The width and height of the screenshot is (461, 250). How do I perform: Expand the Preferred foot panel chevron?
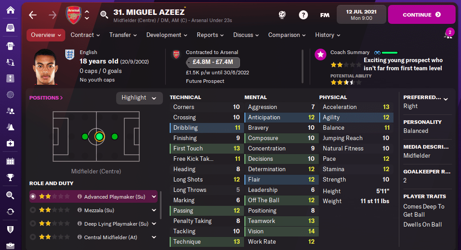(446, 99)
